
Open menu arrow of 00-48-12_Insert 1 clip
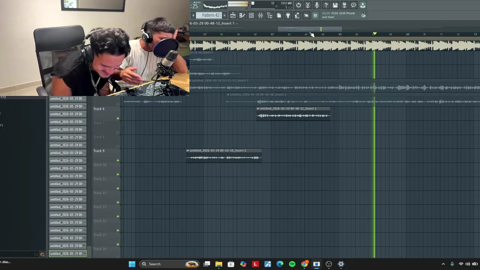point(258,109)
